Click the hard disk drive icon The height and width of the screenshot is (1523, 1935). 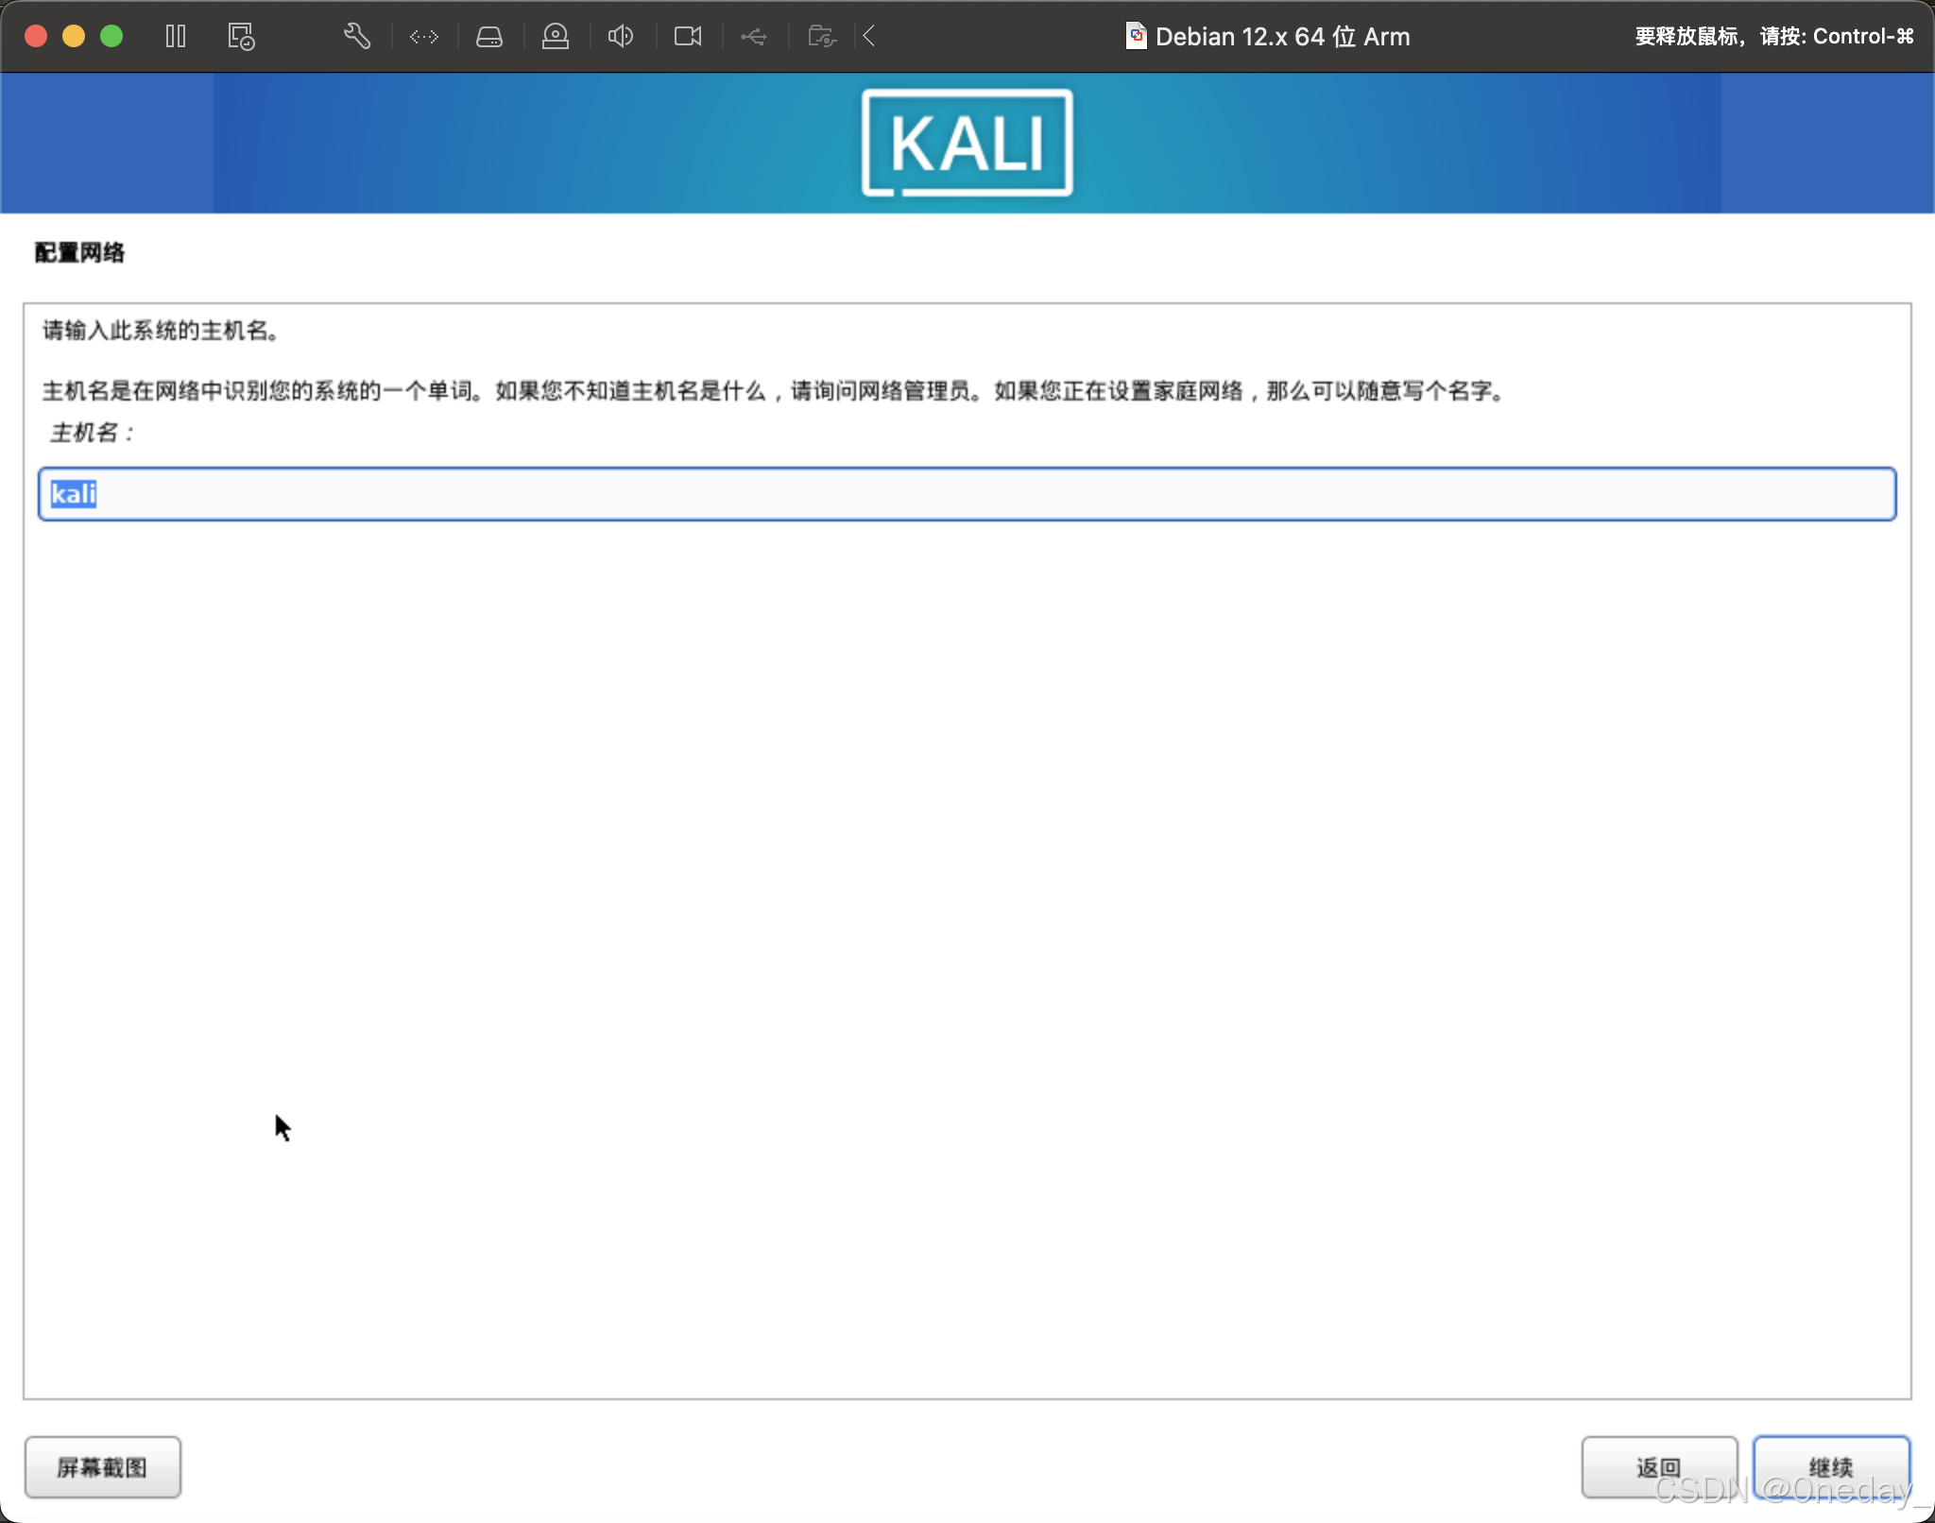[489, 37]
